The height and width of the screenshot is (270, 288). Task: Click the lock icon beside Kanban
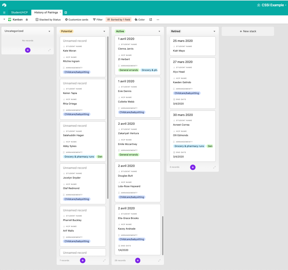(x=27, y=20)
